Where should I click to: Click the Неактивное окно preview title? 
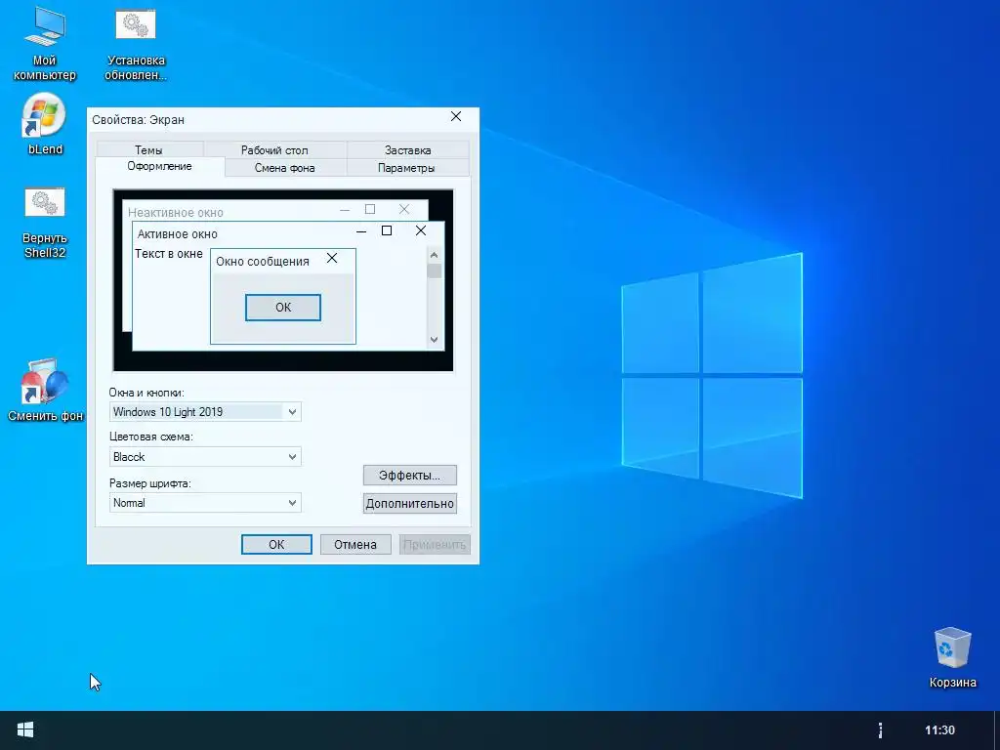176,212
